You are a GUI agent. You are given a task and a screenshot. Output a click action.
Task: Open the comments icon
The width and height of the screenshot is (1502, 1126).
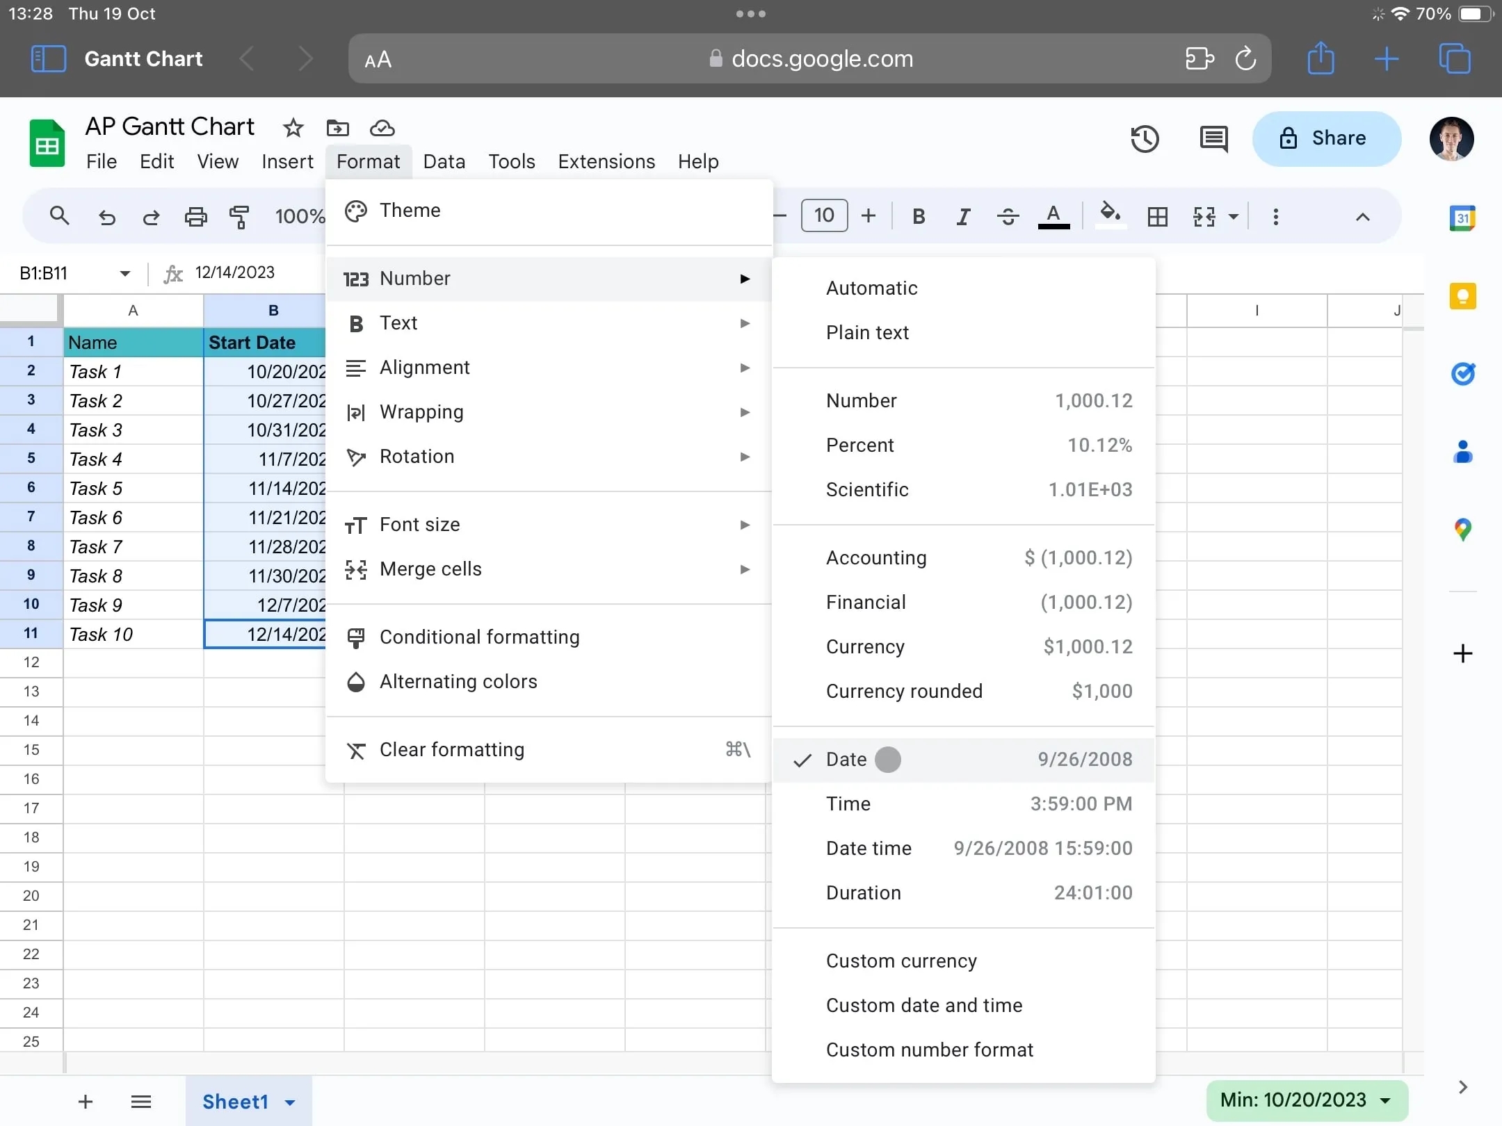[x=1213, y=138]
